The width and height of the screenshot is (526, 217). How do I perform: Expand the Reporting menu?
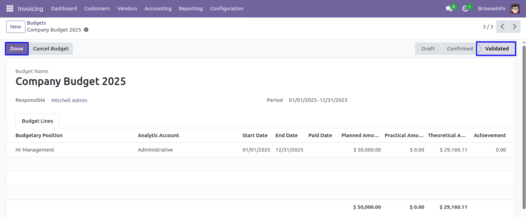(x=191, y=9)
